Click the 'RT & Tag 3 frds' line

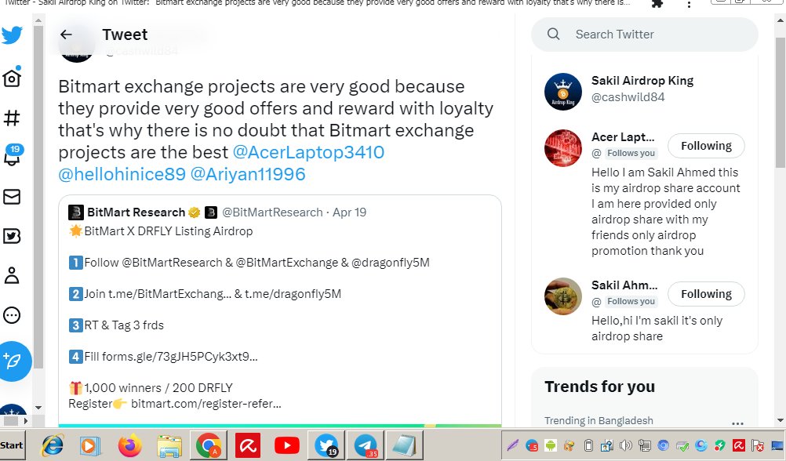pos(116,325)
